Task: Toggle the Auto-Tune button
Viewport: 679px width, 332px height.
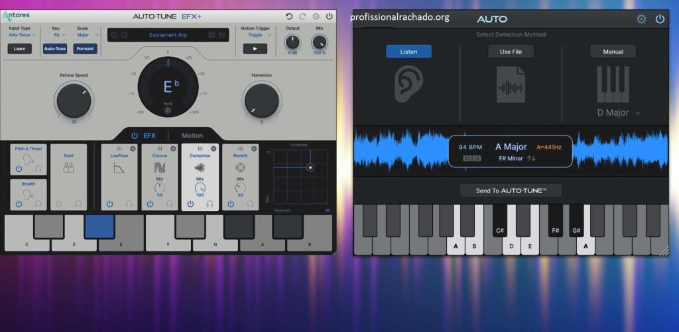Action: [55, 49]
